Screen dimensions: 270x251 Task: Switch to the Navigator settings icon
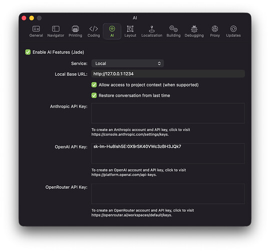point(56,31)
